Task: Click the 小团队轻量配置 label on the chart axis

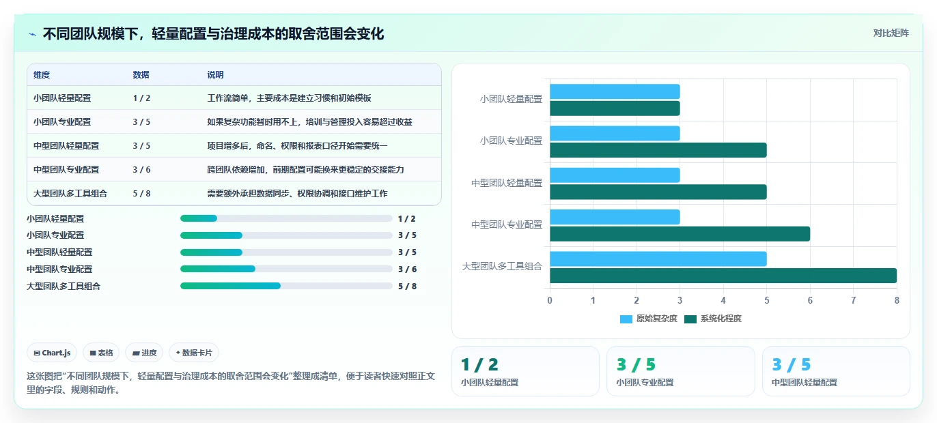Action: pyautogui.click(x=511, y=100)
